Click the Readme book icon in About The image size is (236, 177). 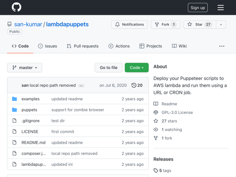(156, 104)
